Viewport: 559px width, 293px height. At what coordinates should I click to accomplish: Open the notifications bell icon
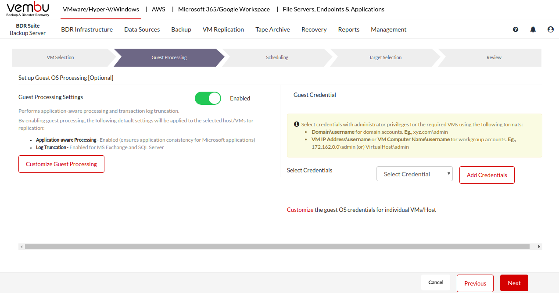point(533,29)
